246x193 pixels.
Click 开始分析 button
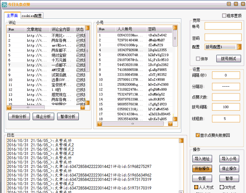19,117
